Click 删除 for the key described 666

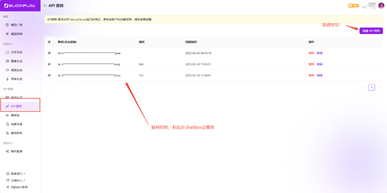tap(311, 64)
